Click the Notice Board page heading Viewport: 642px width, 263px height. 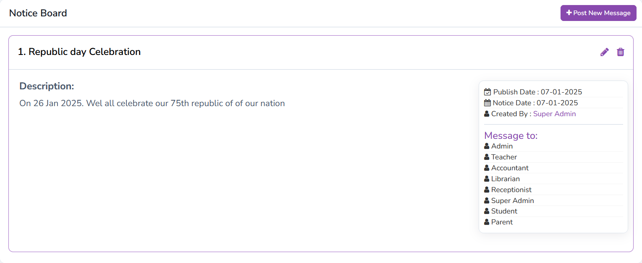(38, 13)
